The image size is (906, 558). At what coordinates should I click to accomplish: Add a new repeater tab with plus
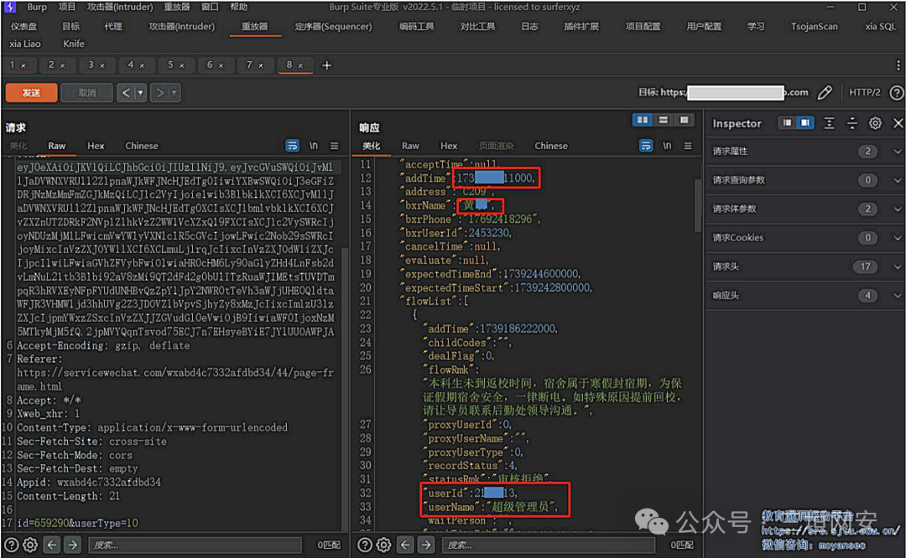(326, 65)
